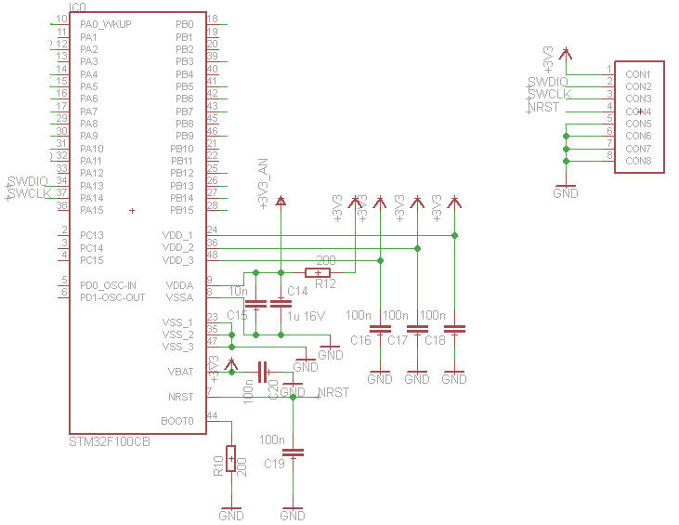Click the +3V3_AN supply arrow symbol

(281, 201)
